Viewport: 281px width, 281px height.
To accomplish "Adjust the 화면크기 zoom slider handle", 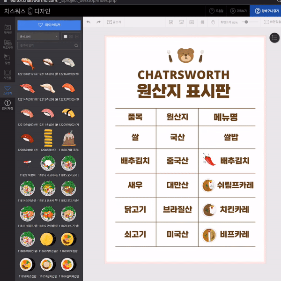I will [x=246, y=22].
